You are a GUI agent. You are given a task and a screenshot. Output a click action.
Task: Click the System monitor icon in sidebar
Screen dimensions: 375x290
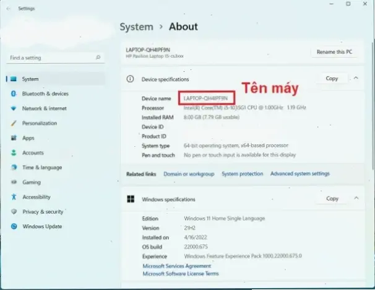point(14,79)
